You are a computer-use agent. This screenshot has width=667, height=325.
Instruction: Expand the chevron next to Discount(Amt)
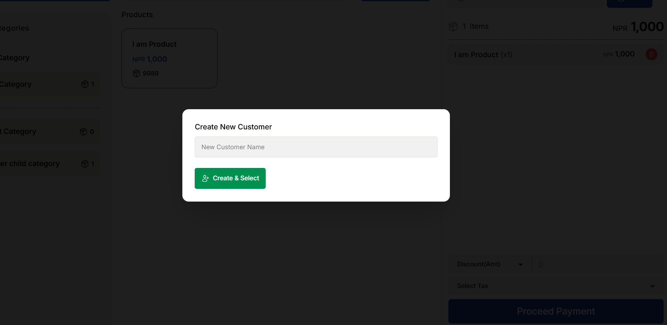click(520, 264)
